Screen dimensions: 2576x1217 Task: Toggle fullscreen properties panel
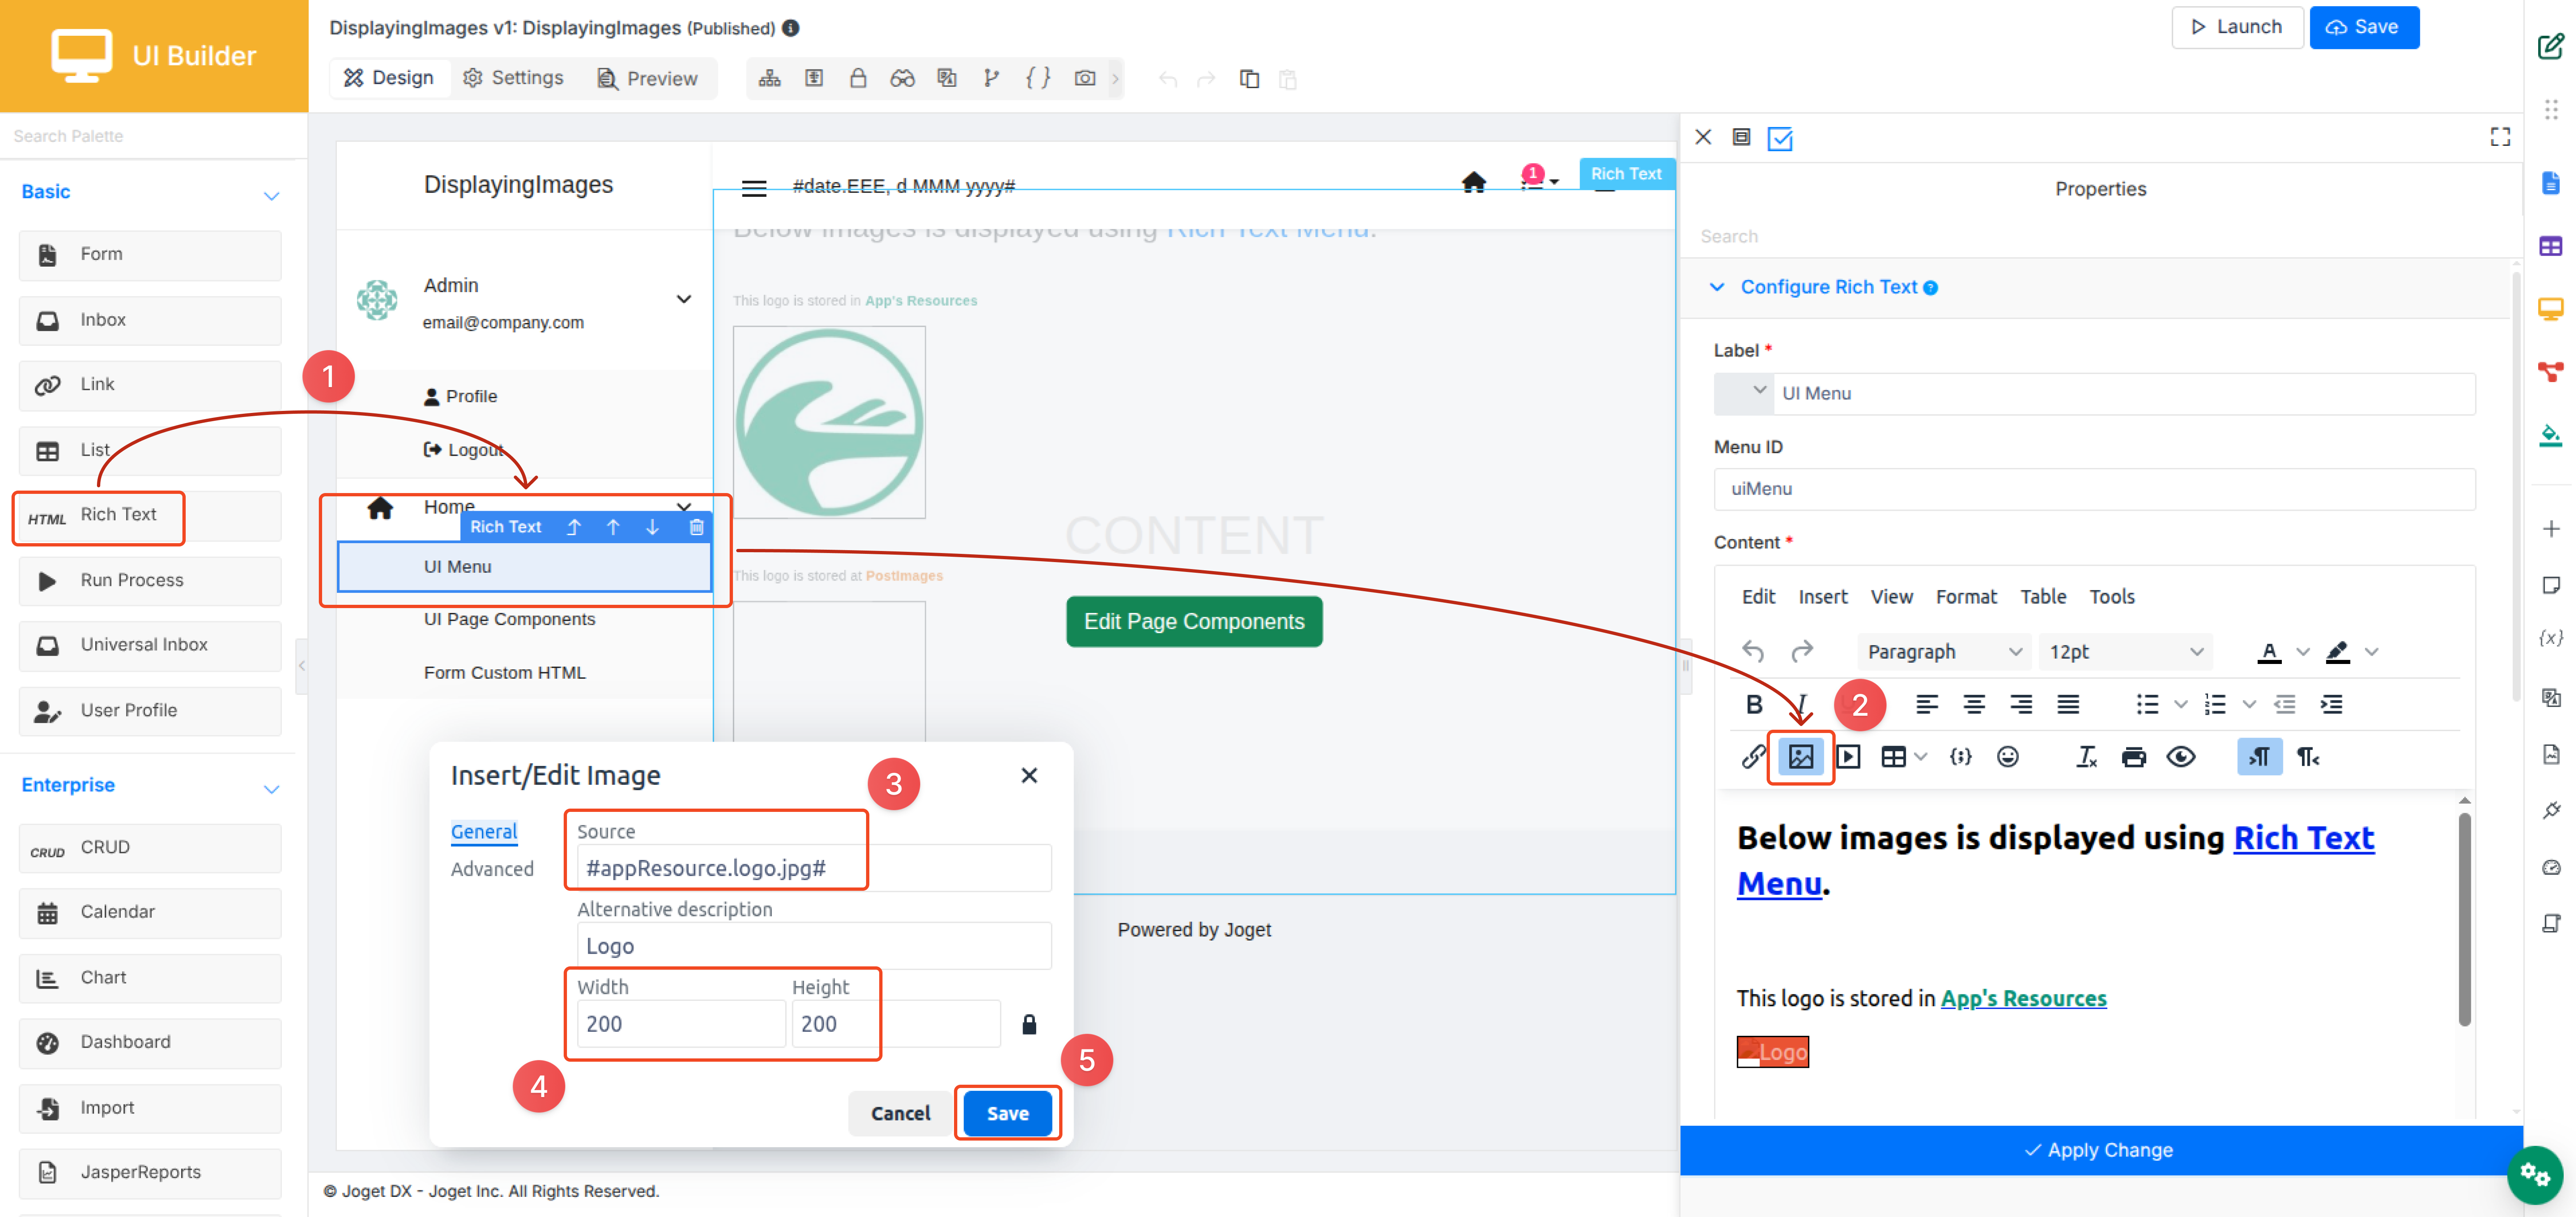2500,137
